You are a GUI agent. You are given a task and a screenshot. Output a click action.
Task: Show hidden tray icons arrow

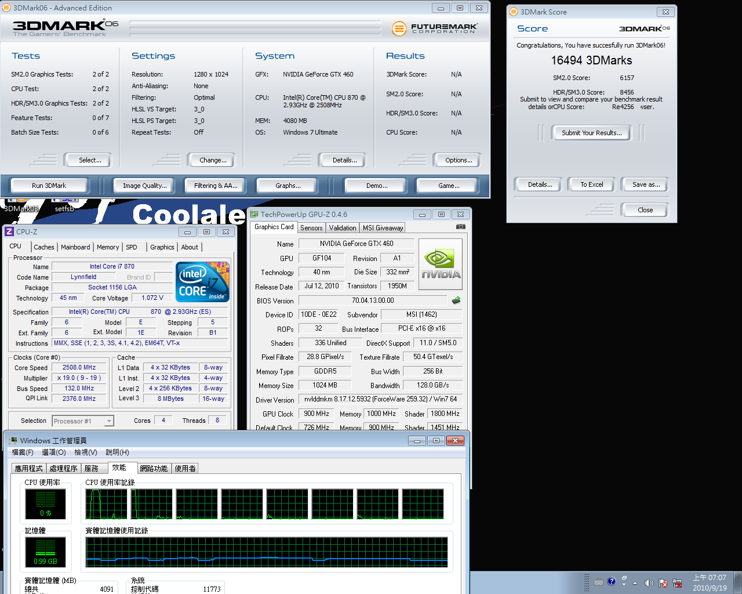635,583
